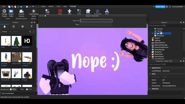Screen dimensions: 185x104
Task: Click the Pine Tree model name link
Action: [15, 47]
